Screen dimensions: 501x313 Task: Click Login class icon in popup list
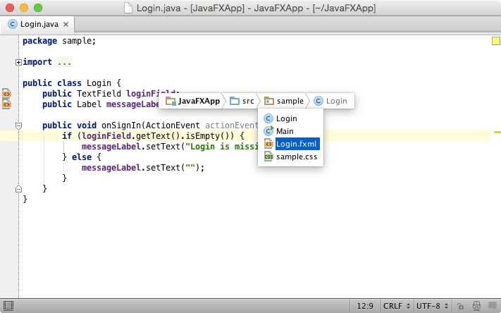tap(268, 118)
